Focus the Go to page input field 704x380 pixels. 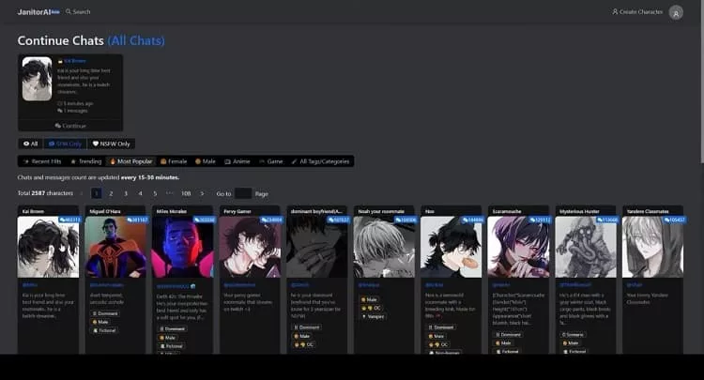(243, 194)
